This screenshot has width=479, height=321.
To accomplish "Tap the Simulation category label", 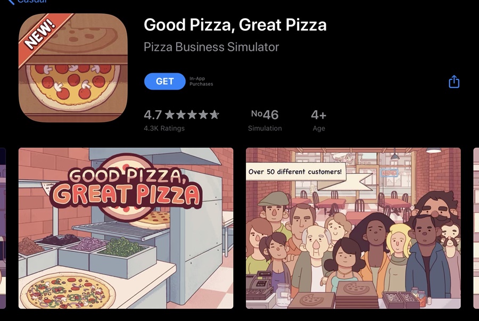I will tap(265, 128).
